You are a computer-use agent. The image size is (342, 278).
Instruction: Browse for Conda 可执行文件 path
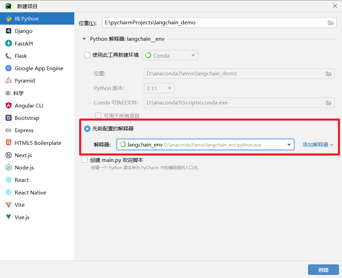[329, 103]
